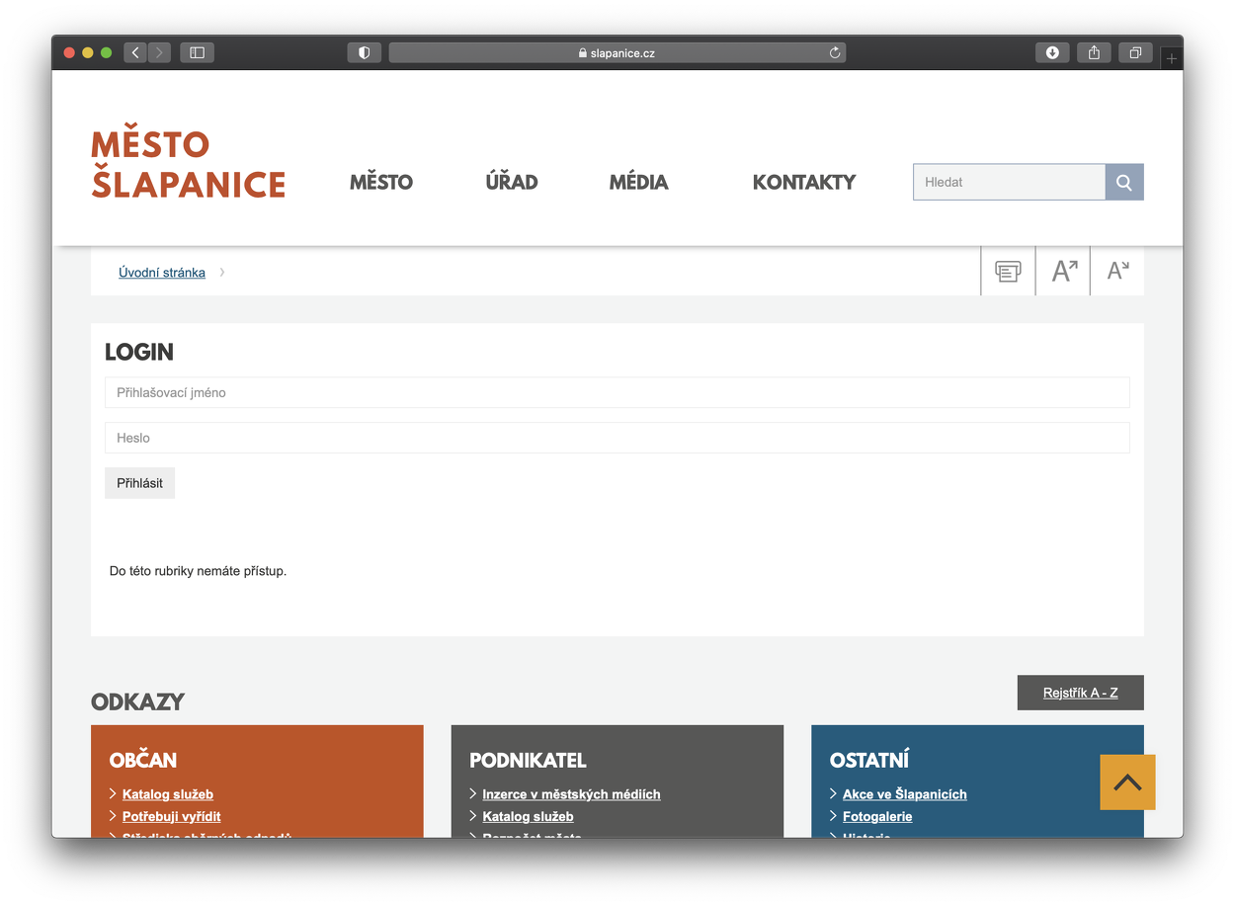Go to the KONTAKTY page
Viewport: 1235px width, 906px height.
pos(803,182)
